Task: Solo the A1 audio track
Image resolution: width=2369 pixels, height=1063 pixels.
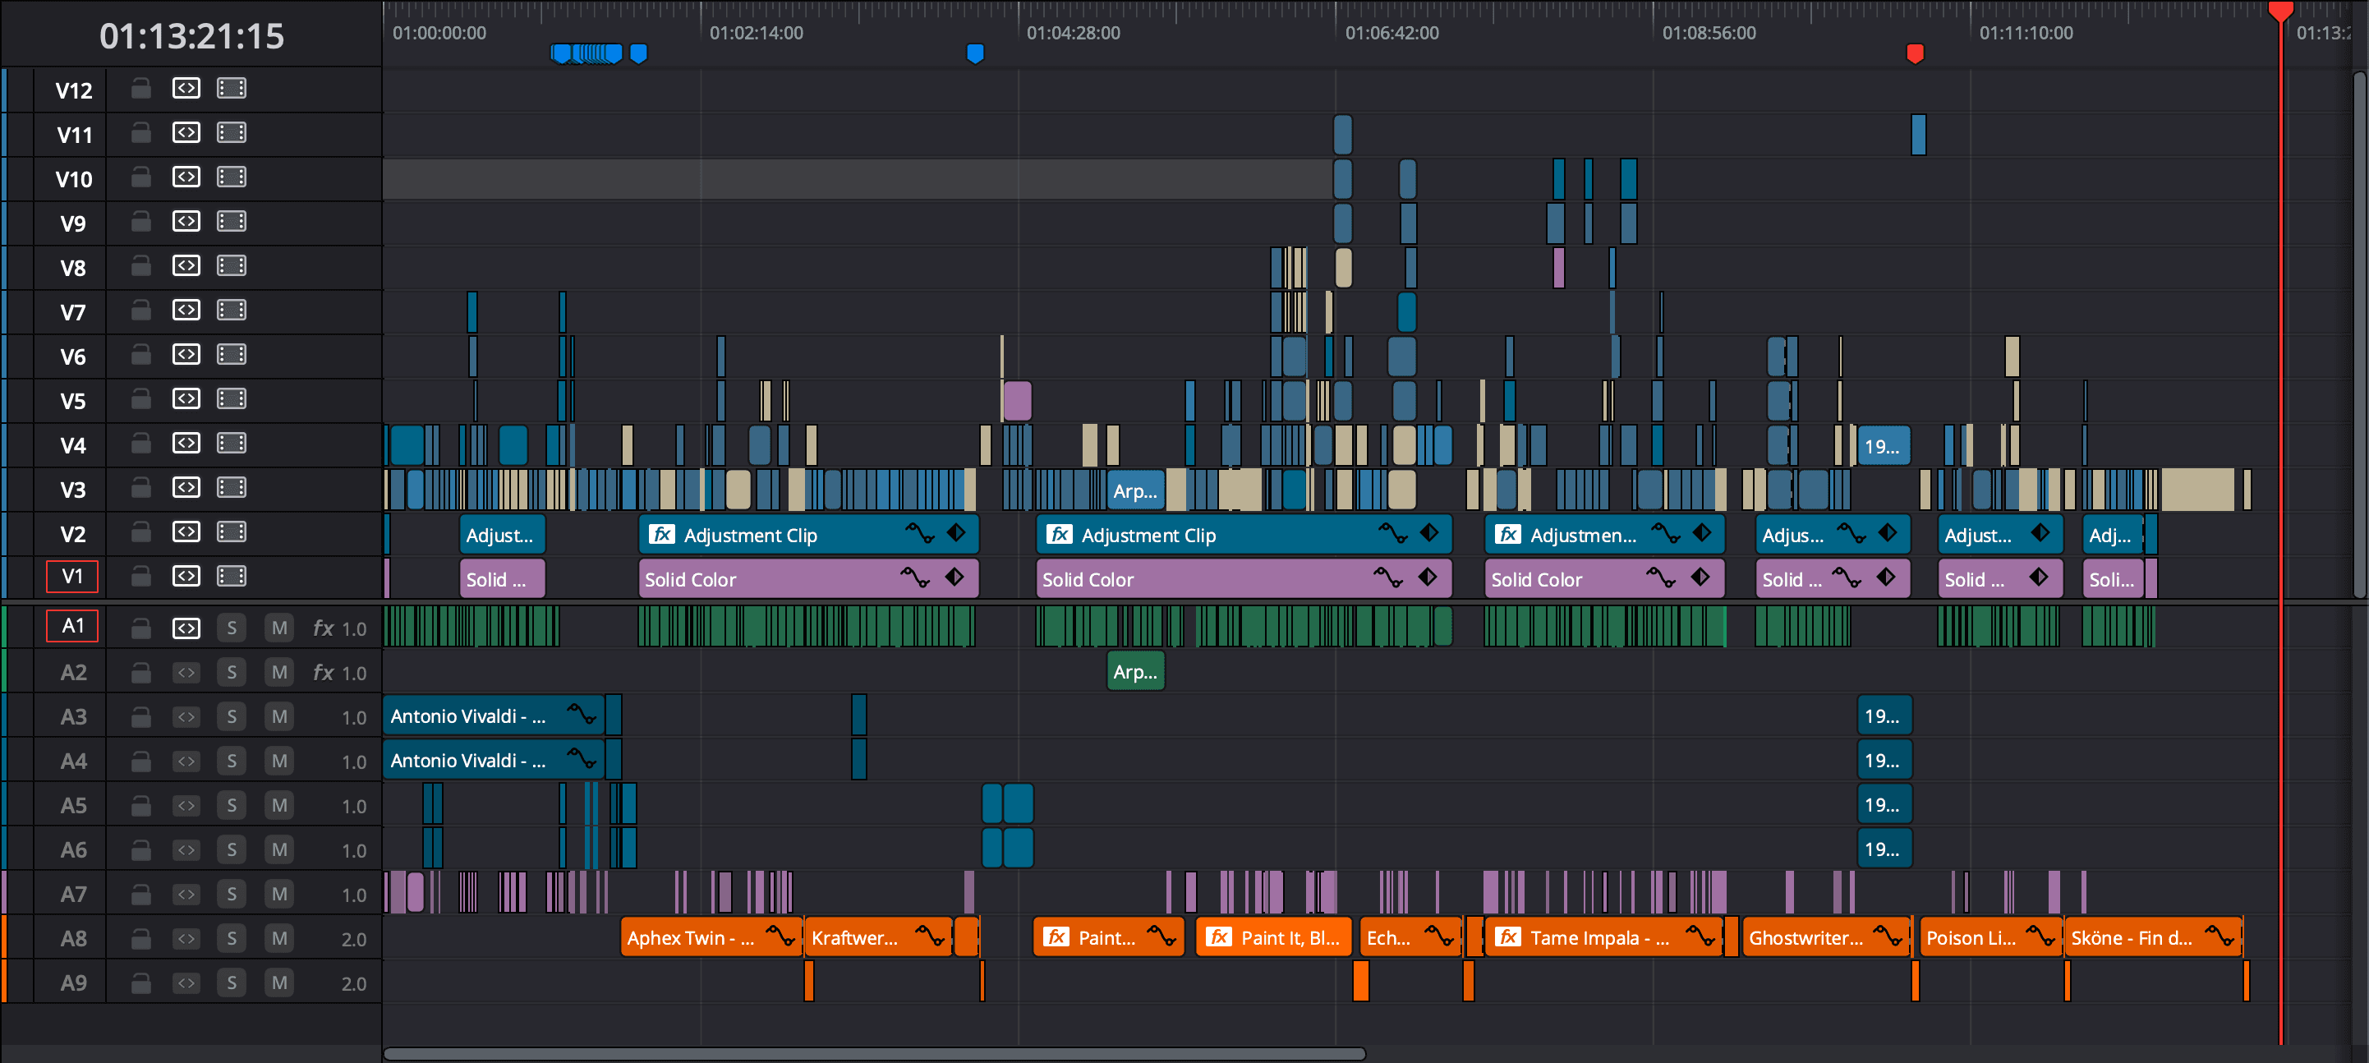Action: pyautogui.click(x=231, y=628)
